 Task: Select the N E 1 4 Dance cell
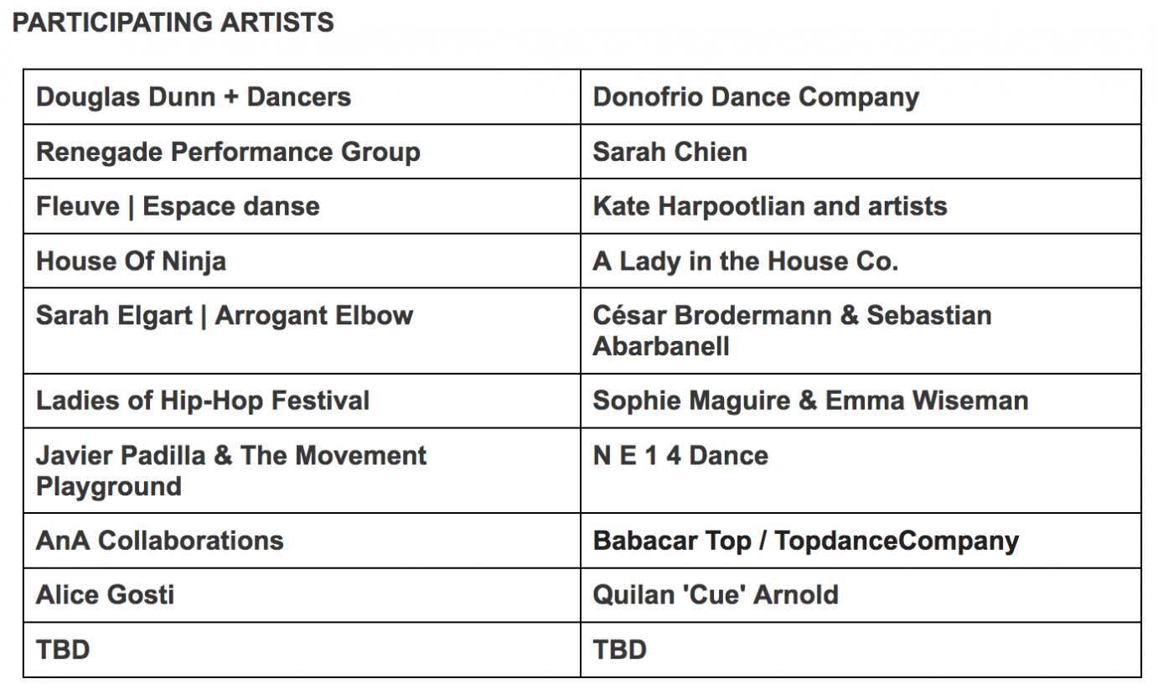click(861, 471)
